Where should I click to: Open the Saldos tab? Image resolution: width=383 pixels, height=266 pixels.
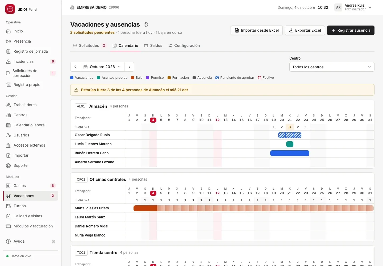153,45
